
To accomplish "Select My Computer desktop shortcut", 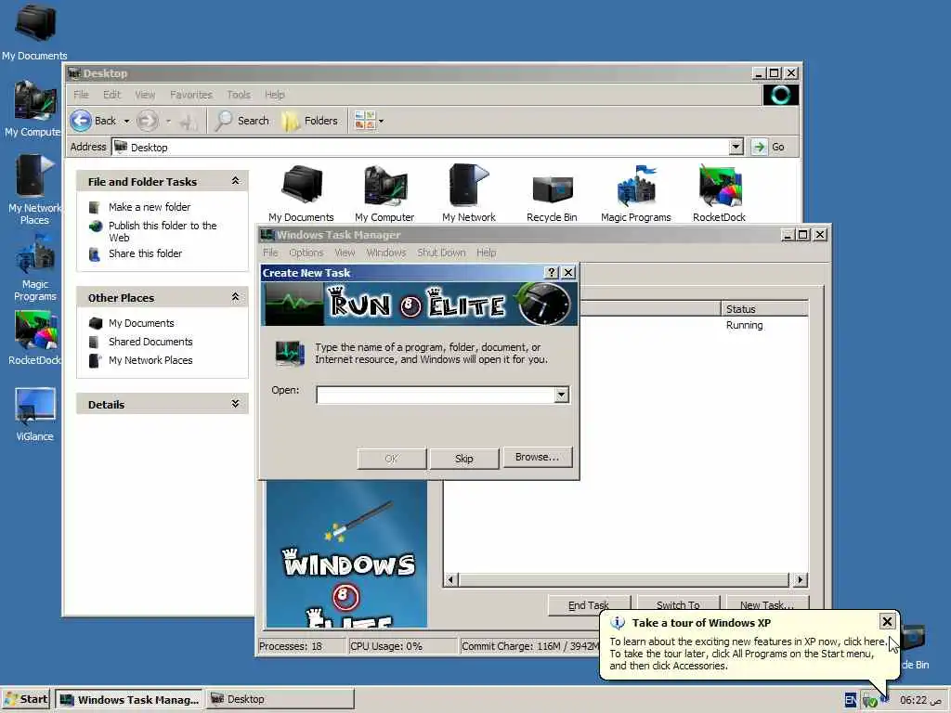I will (x=33, y=108).
